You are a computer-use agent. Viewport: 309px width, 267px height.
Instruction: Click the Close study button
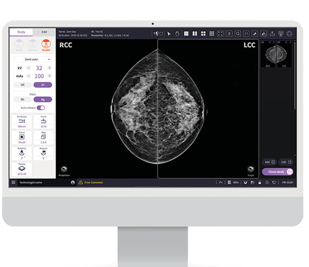pyautogui.click(x=277, y=172)
